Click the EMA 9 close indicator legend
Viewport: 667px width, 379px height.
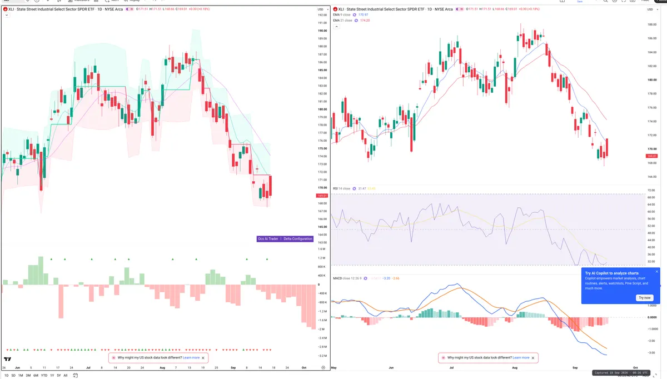[x=342, y=14]
